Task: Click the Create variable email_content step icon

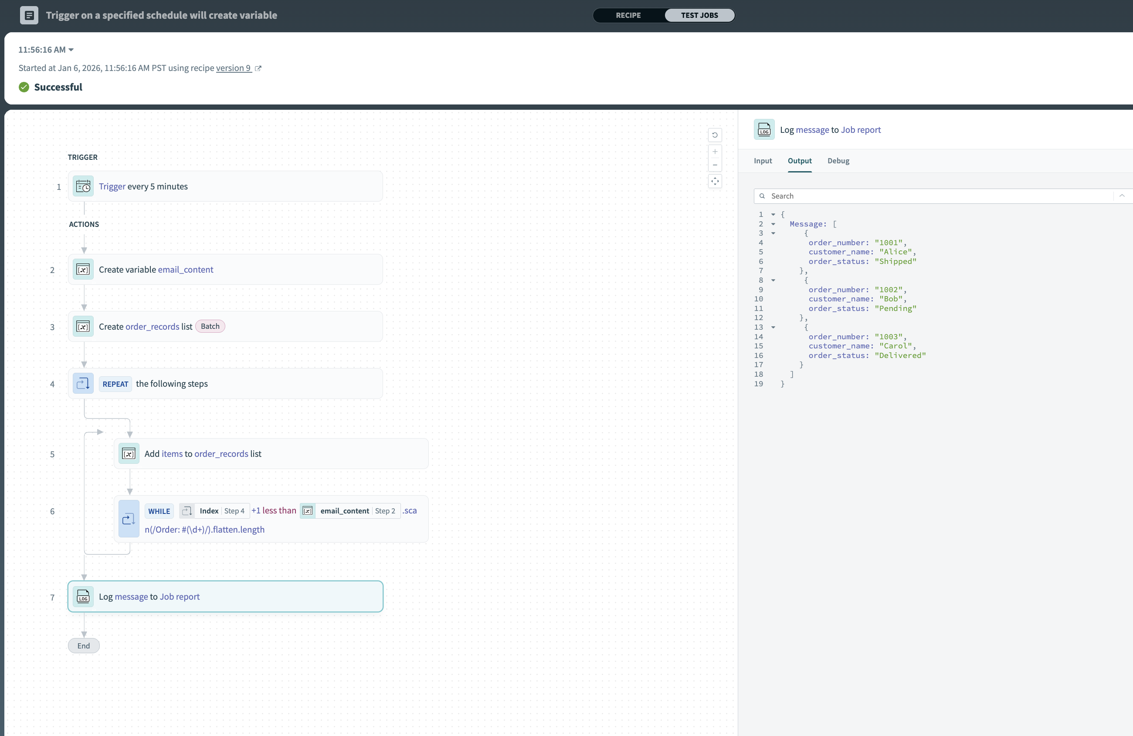Action: [x=83, y=270]
